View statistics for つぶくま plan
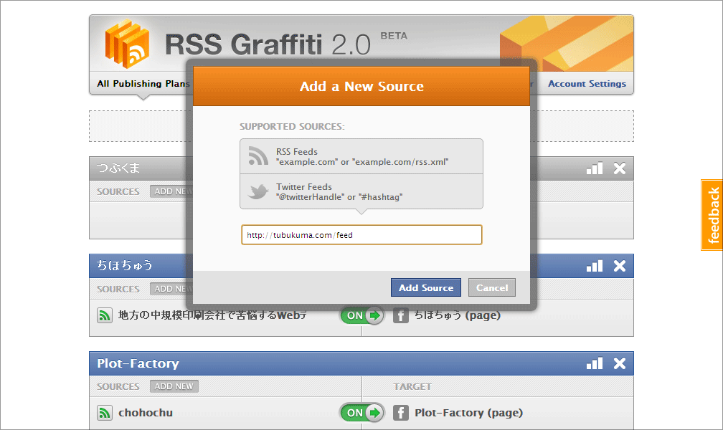The width and height of the screenshot is (723, 430). click(x=595, y=168)
